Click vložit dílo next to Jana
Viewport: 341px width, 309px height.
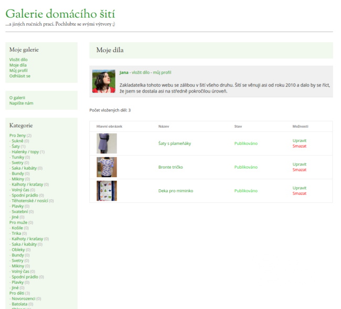pyautogui.click(x=141, y=73)
